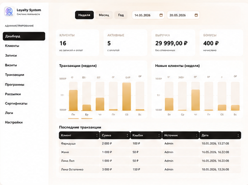Navigate to Транзакции in the sidebar
Image resolution: width=248 pixels, height=185 pixels.
[x=15, y=75]
